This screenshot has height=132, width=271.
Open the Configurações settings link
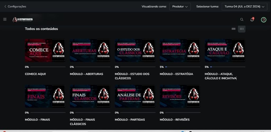17,7
